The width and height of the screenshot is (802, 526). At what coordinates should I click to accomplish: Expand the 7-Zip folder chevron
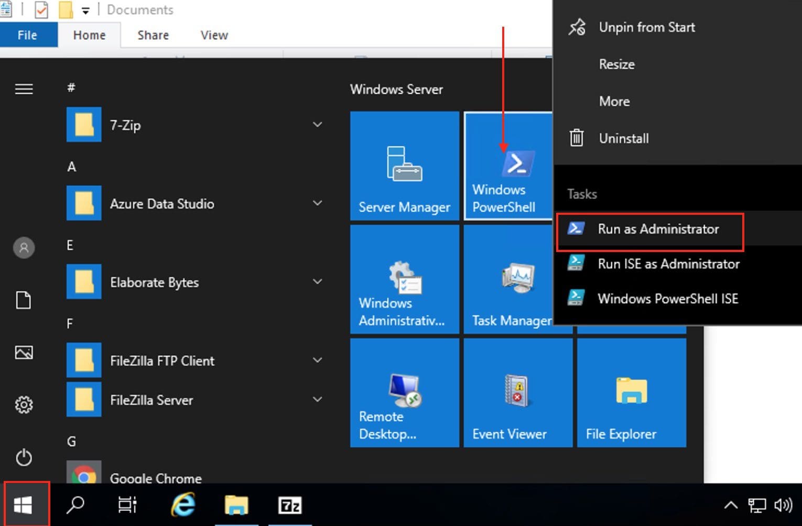pos(317,125)
